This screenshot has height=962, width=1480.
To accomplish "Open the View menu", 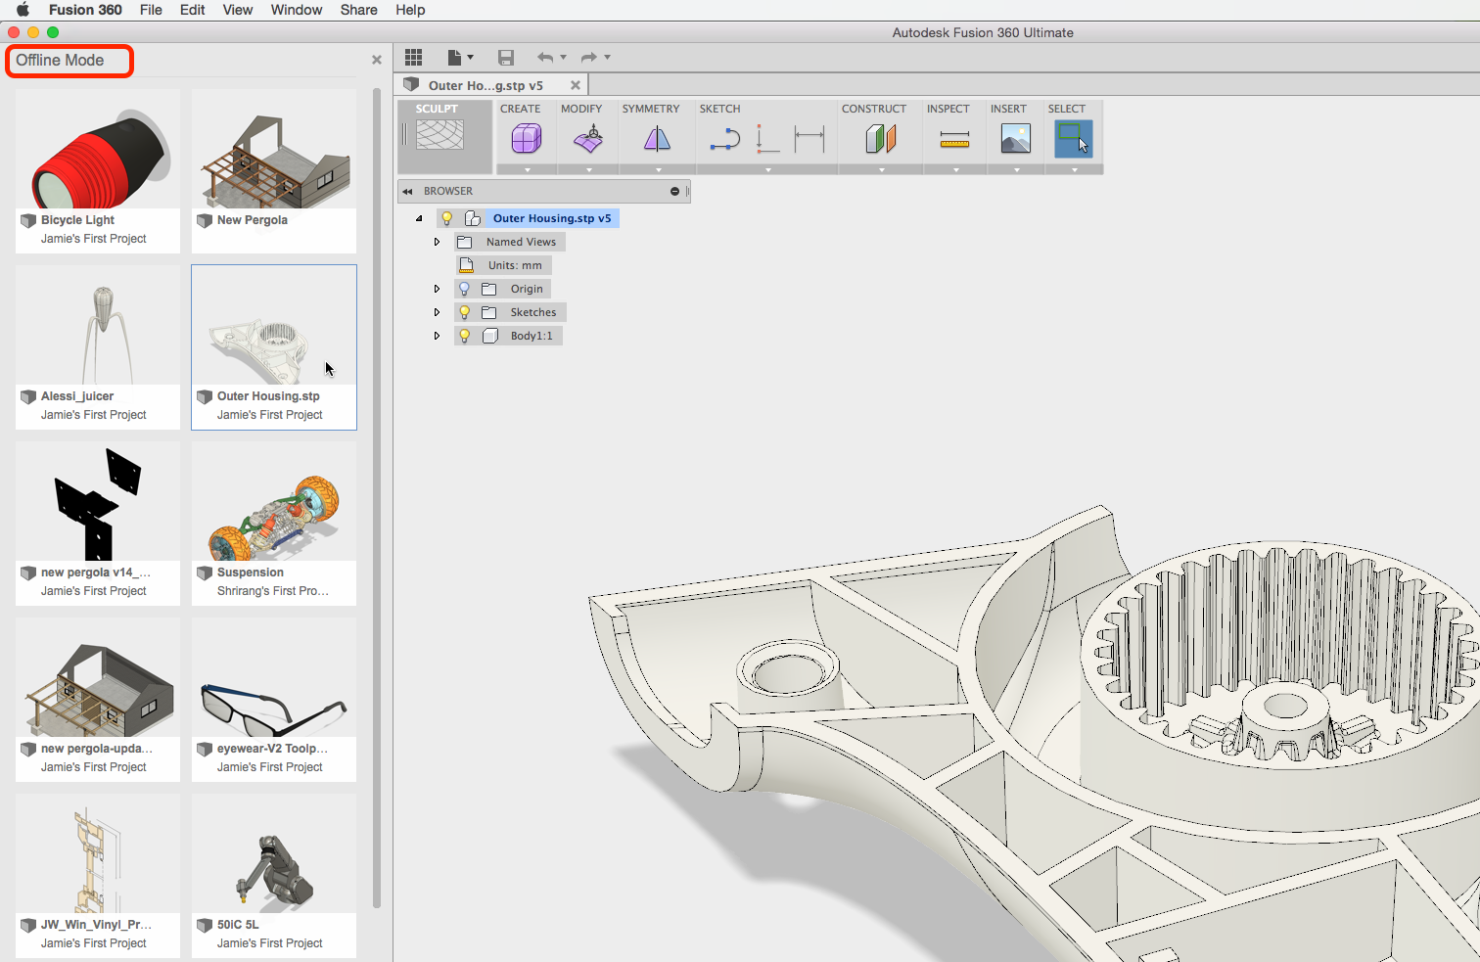I will (x=238, y=10).
